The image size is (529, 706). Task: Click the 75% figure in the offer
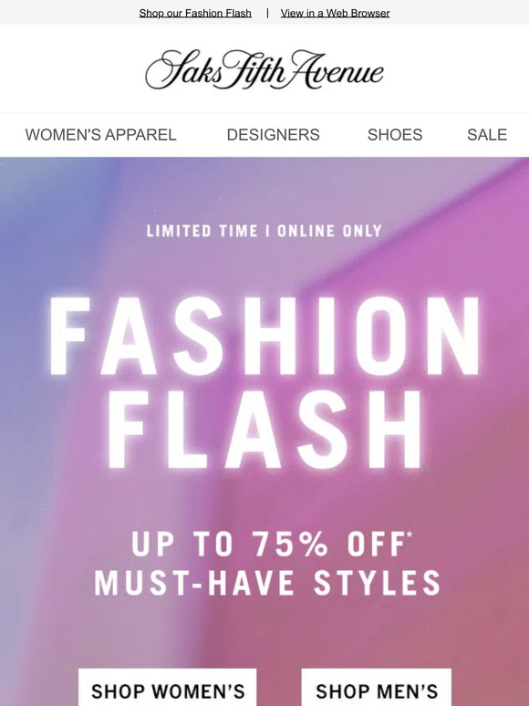[x=290, y=544]
